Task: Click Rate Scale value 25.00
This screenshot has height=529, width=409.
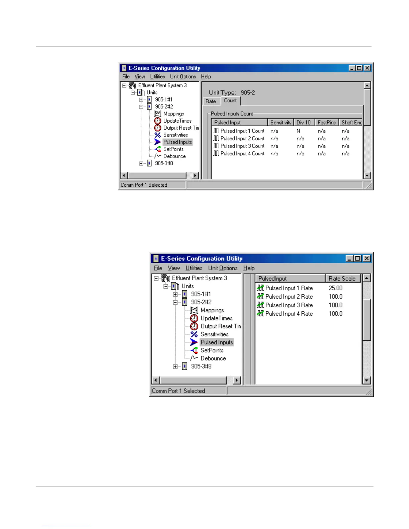Action: pos(335,288)
